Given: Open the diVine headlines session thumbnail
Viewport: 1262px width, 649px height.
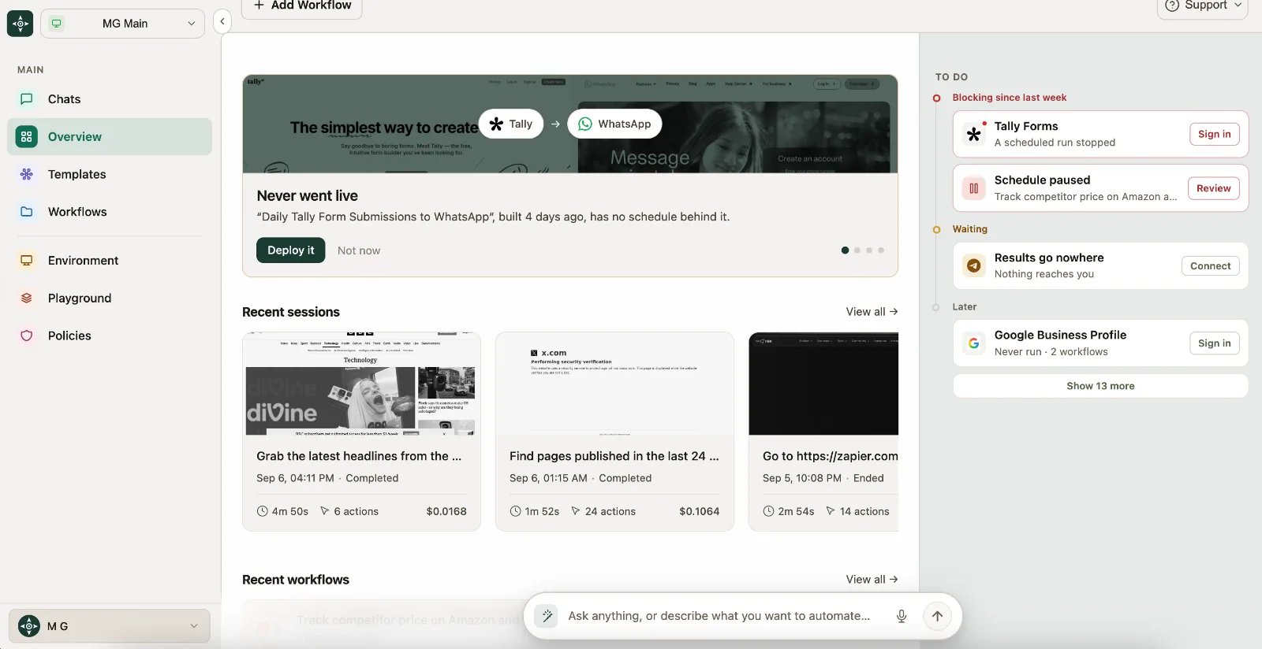Looking at the screenshot, I should click(x=361, y=384).
